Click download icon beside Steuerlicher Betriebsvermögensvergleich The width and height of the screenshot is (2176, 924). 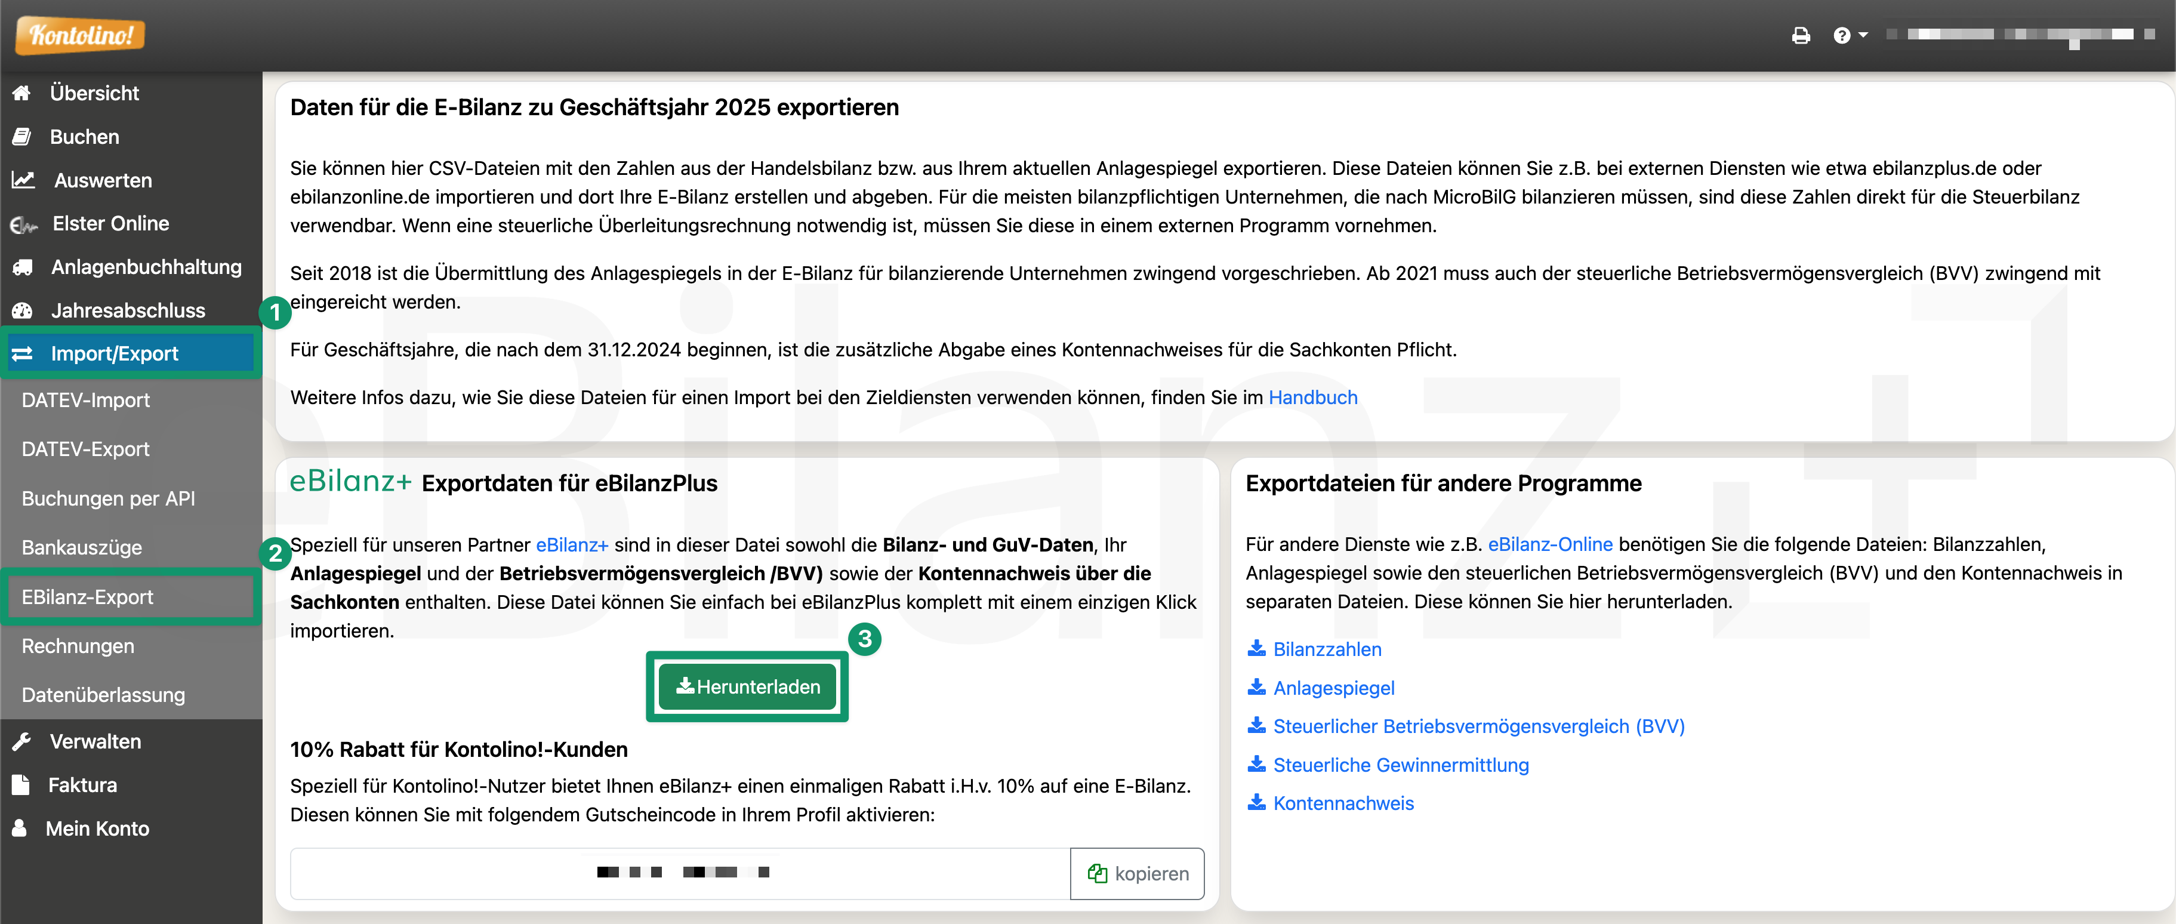(1256, 725)
